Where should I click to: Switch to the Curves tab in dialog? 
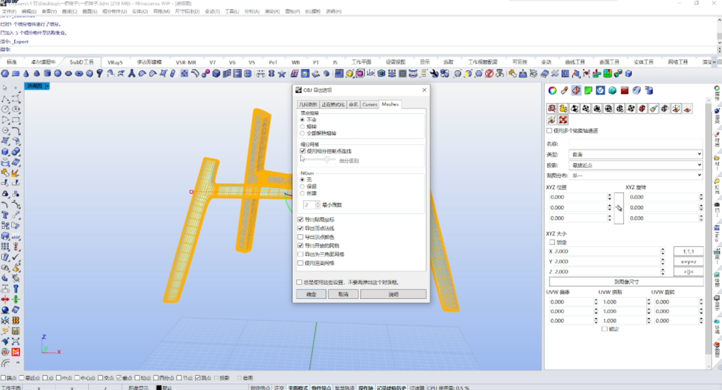pyautogui.click(x=370, y=104)
